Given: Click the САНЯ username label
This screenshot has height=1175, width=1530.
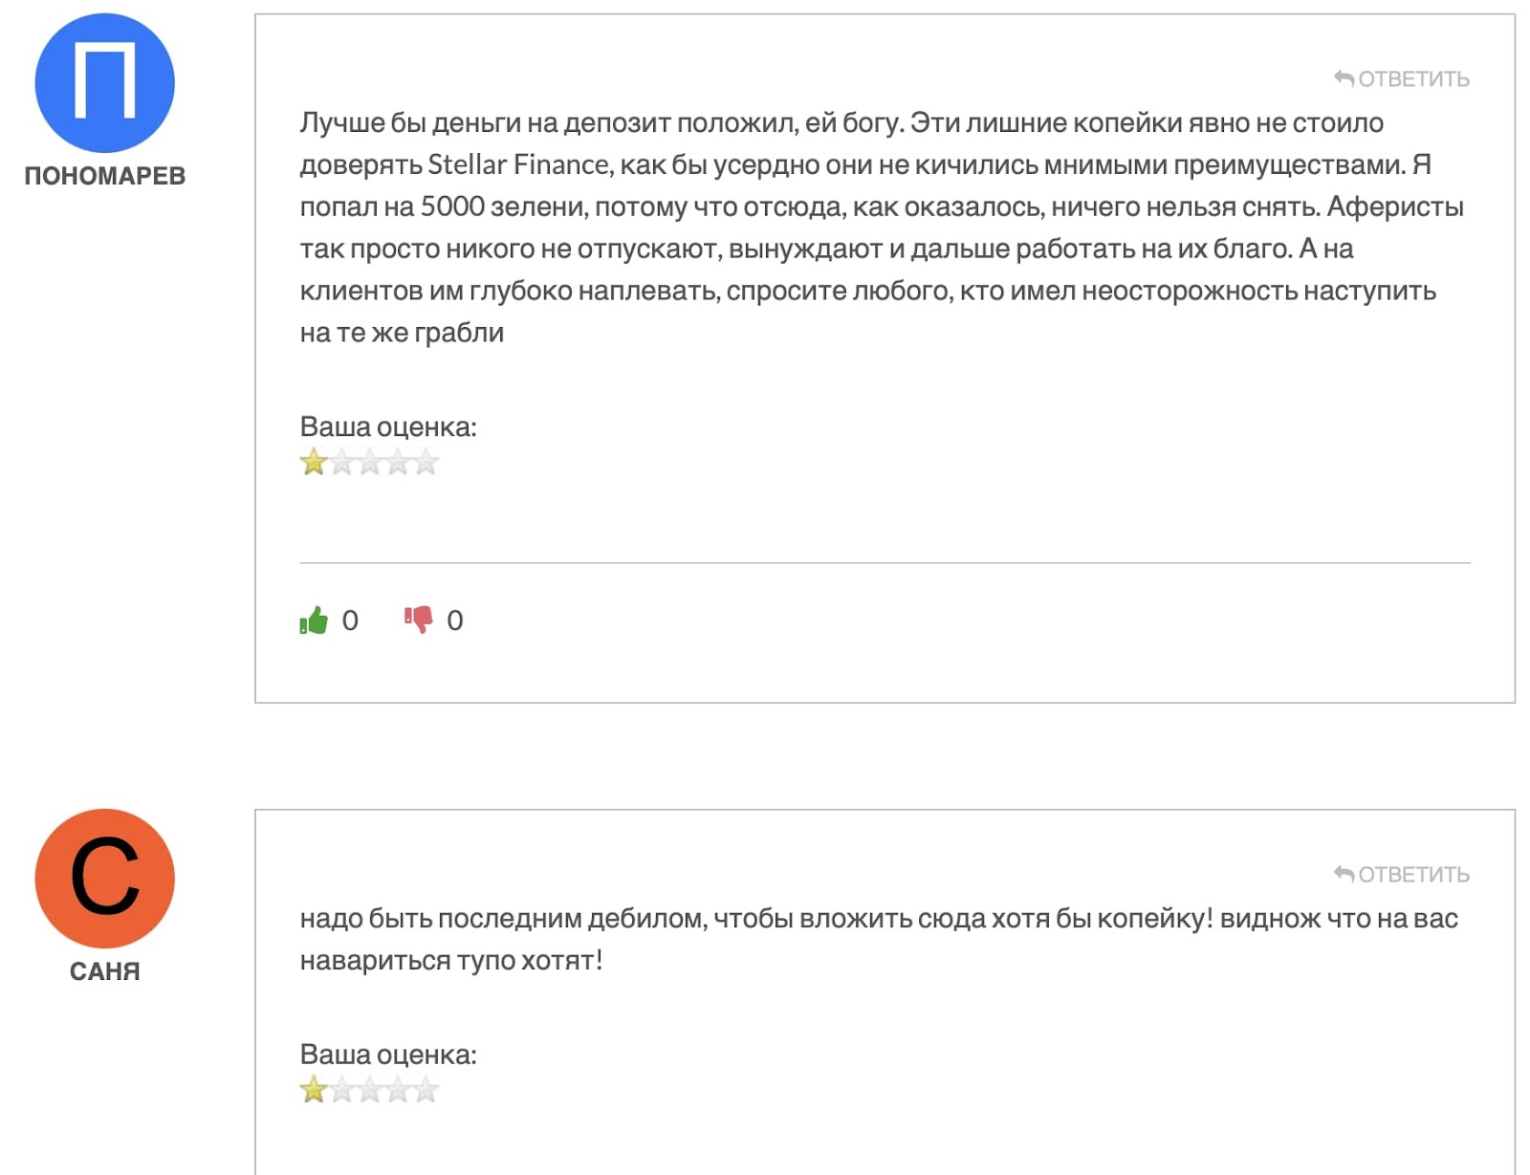Looking at the screenshot, I should pyautogui.click(x=105, y=971).
